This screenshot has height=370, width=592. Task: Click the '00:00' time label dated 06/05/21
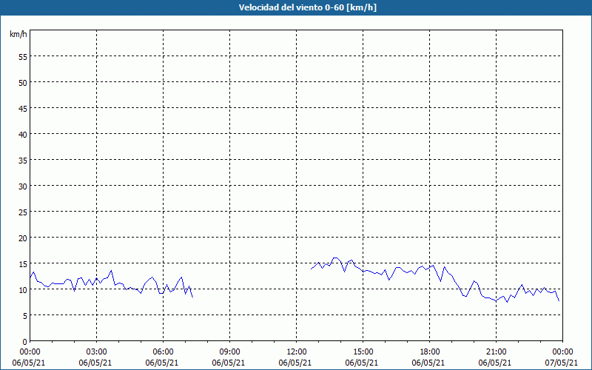[x=30, y=352]
